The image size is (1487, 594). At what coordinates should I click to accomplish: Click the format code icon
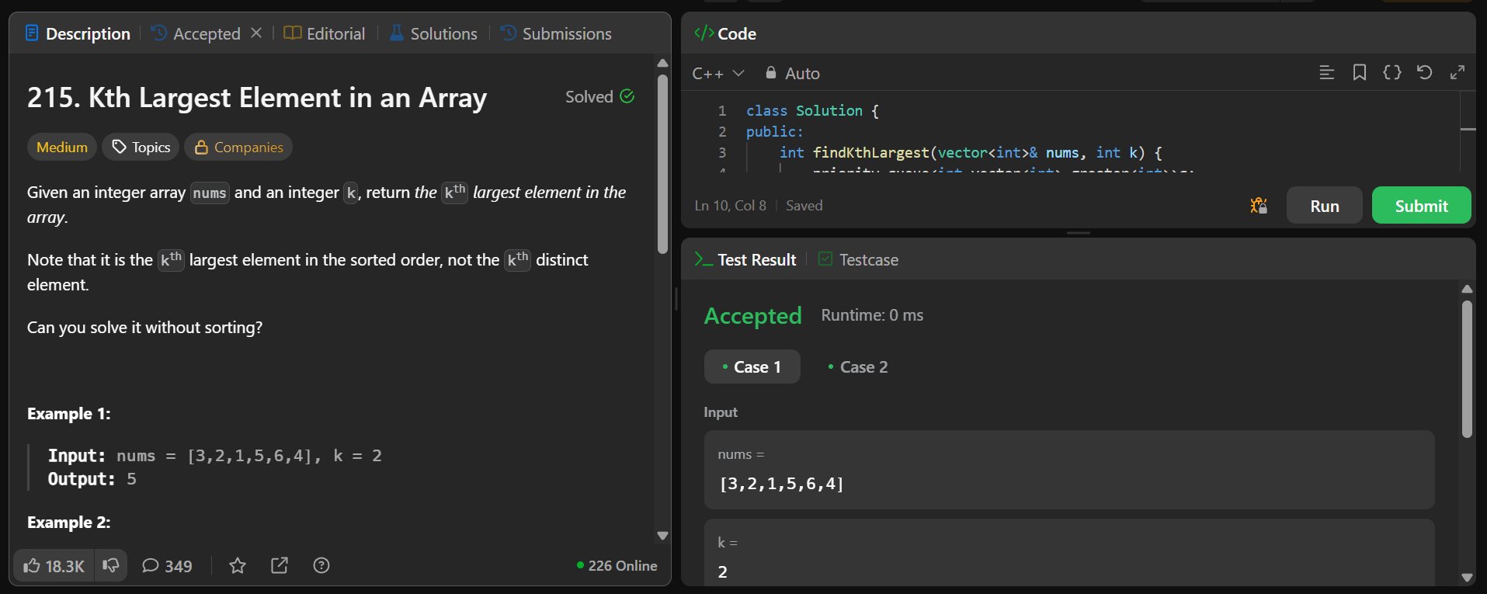(1392, 73)
